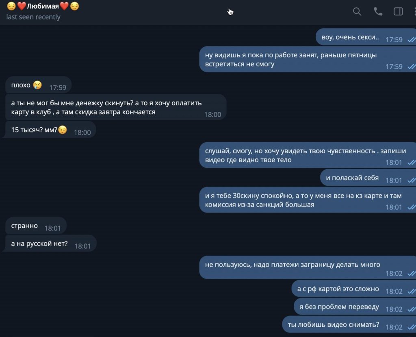Click the 17:59 timestamp on the "плохо" message
Viewport: 416px width, 337px height.
pyautogui.click(x=58, y=87)
